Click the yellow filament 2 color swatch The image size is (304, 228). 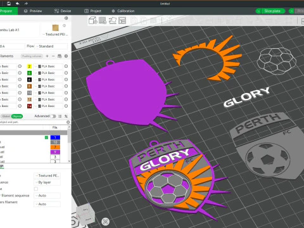[29, 66]
